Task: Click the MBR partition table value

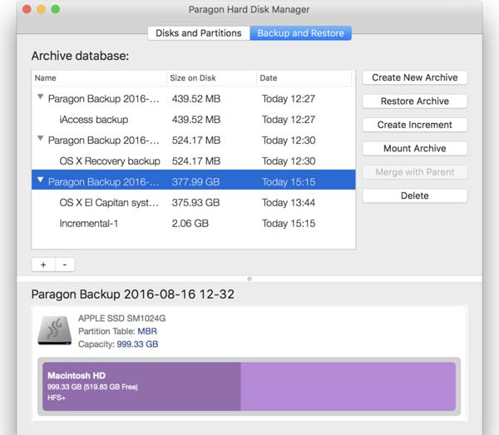Action: (x=147, y=331)
